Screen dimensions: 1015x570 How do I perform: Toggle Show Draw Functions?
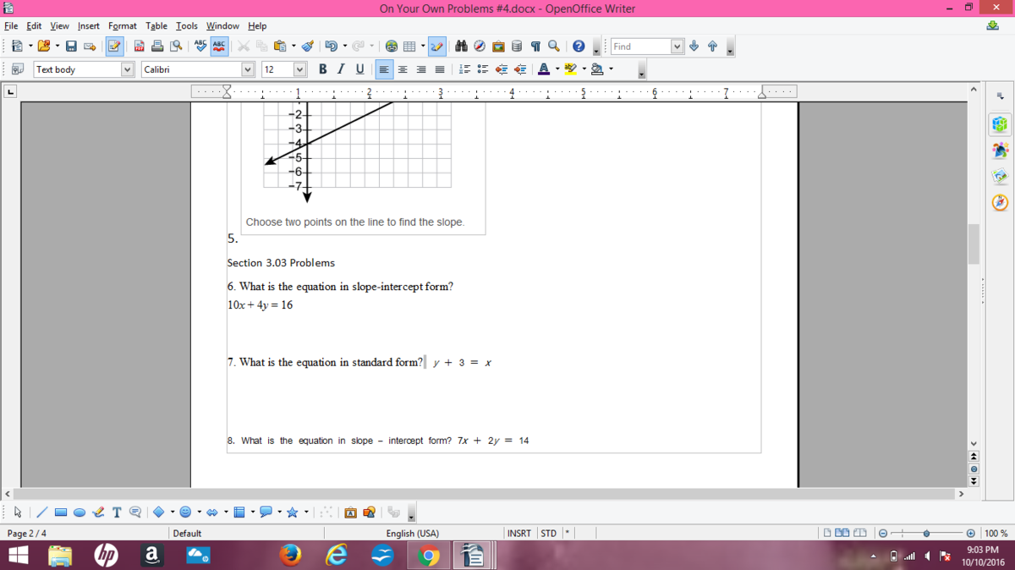[x=437, y=47]
